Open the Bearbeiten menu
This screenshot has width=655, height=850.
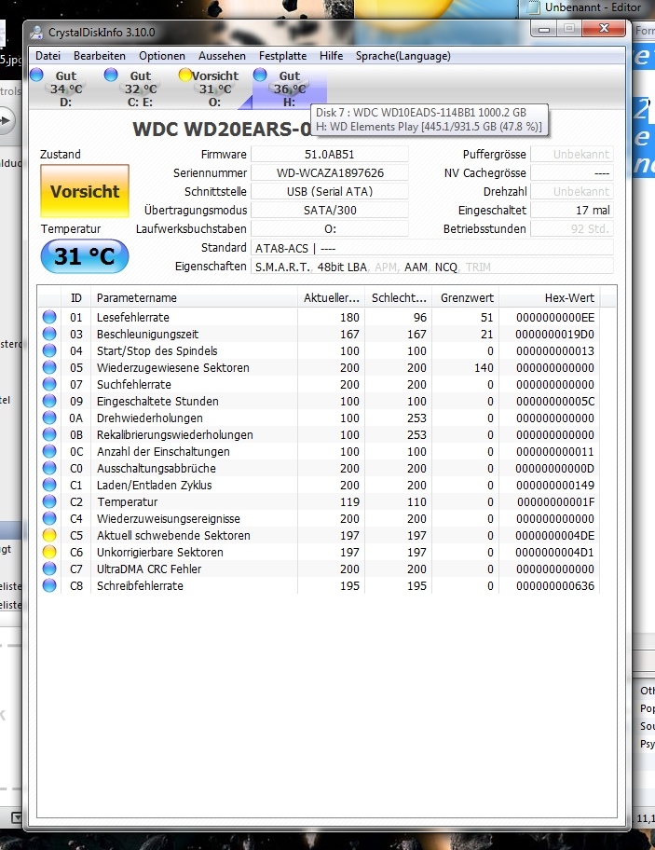click(100, 56)
